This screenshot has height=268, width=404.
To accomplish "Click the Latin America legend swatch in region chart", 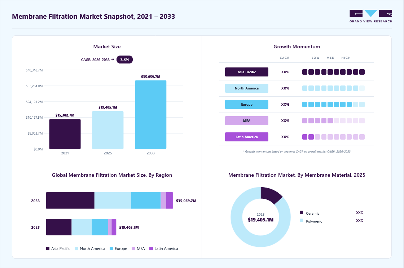I will 151,249.
